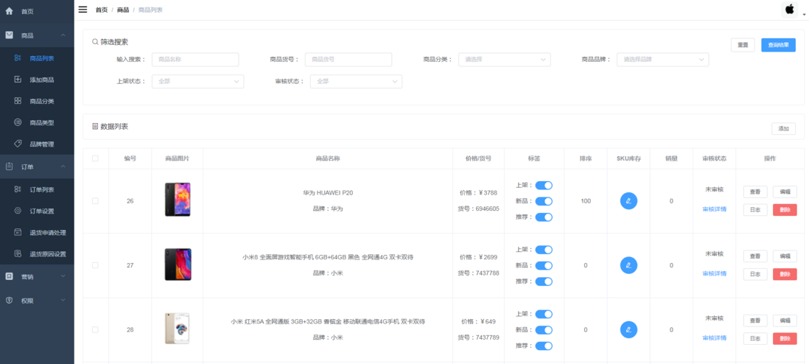Click 商品 in the breadcrumb
809x364 pixels.
(123, 10)
